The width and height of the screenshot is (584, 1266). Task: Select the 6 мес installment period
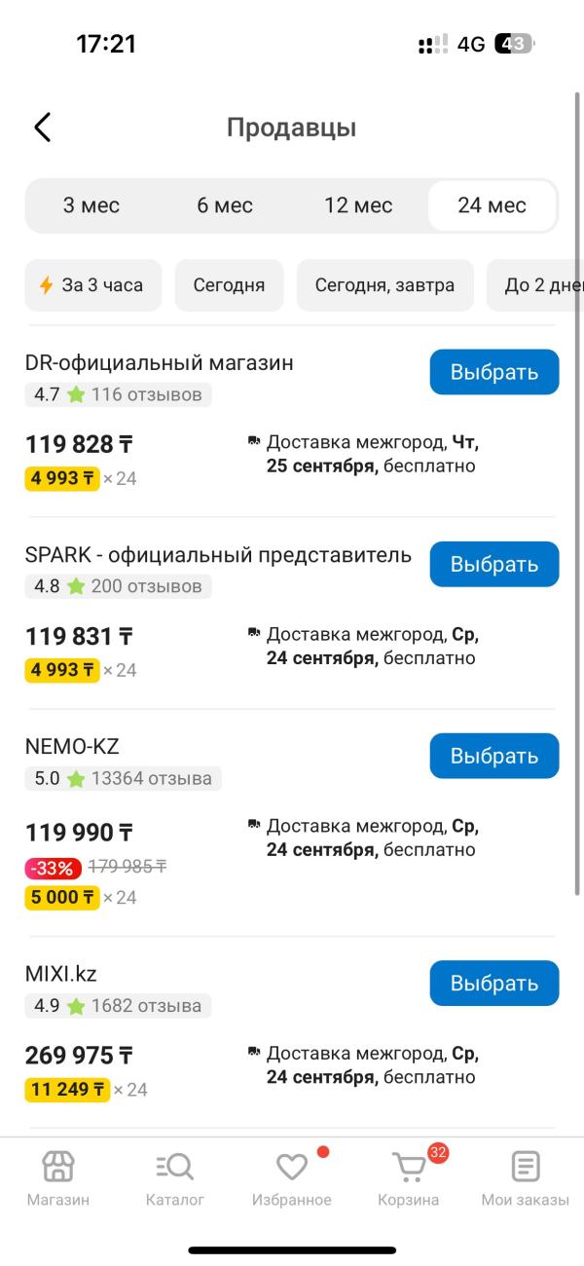[225, 205]
